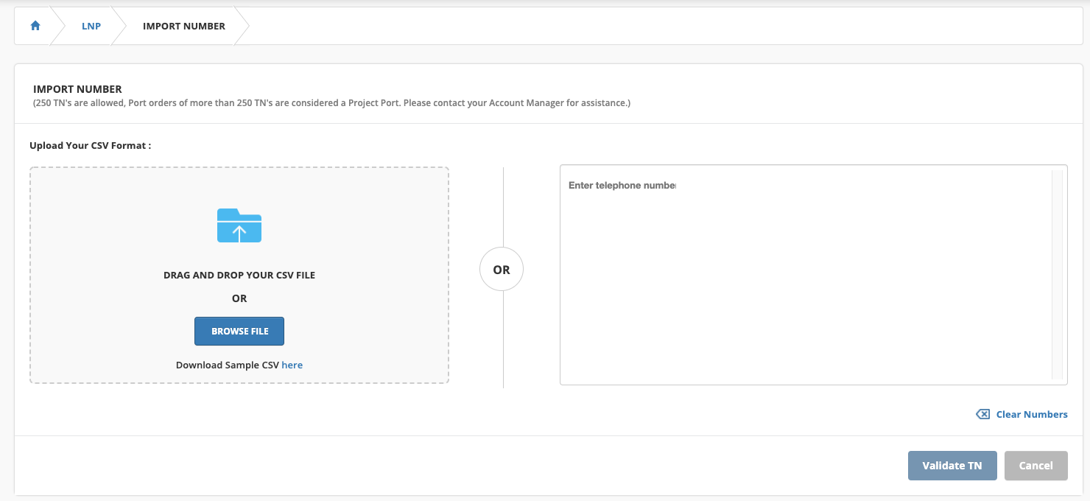Select the IMPORT NUMBER breadcrumb item
This screenshot has height=501, width=1090.
click(x=184, y=26)
